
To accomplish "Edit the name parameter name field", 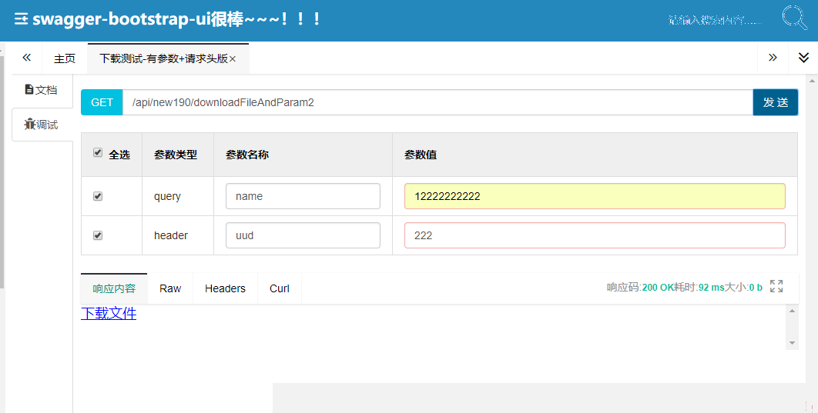I will coord(303,196).
